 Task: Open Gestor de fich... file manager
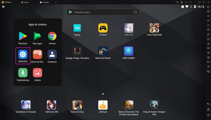pos(37,56)
